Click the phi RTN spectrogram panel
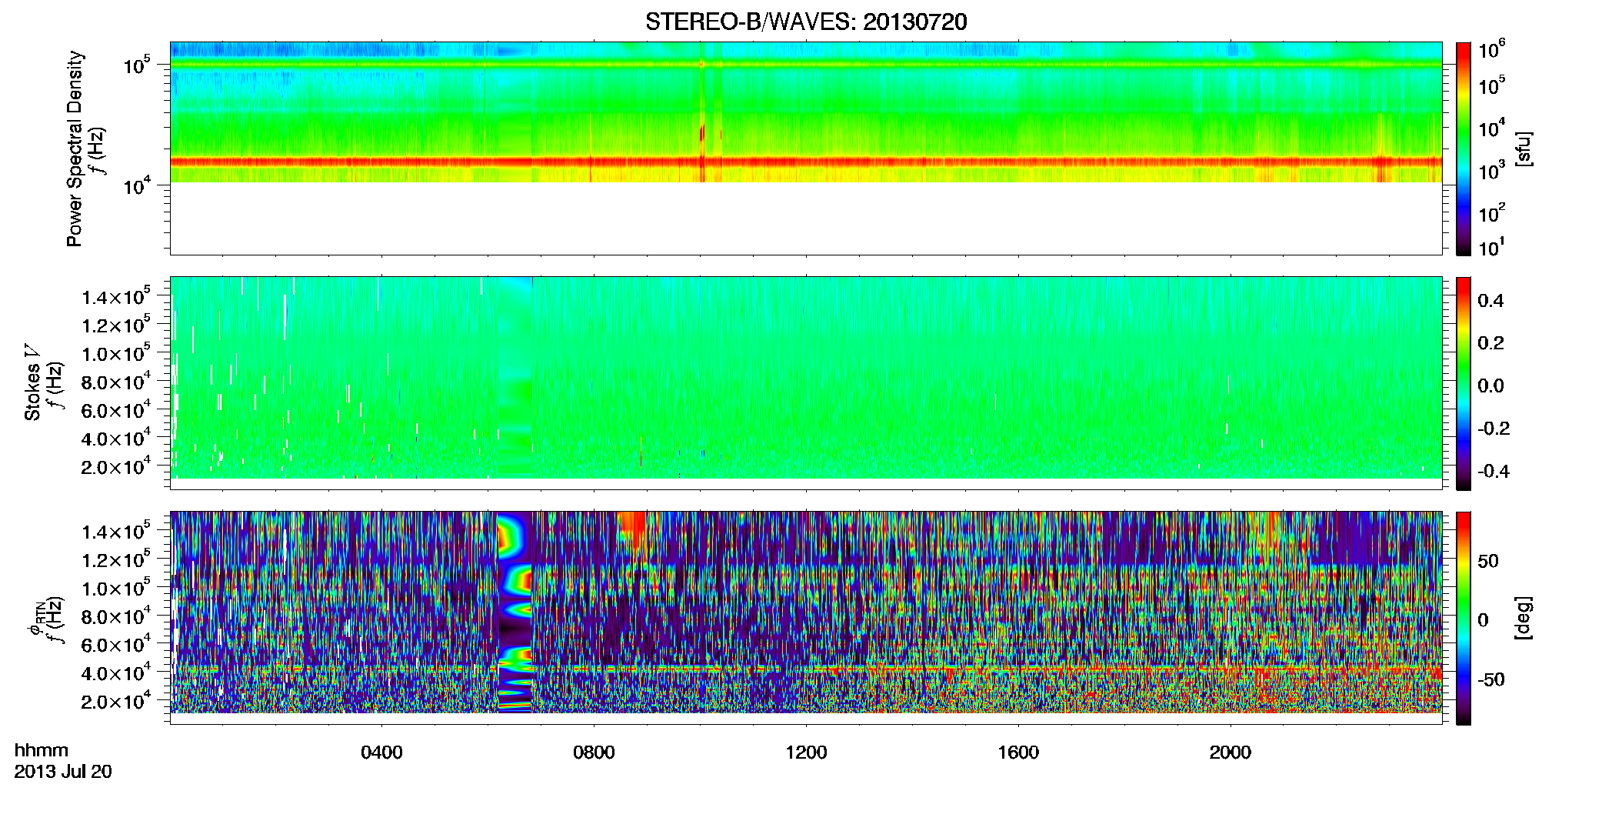Image resolution: width=1612 pixels, height=831 pixels. 806,618
